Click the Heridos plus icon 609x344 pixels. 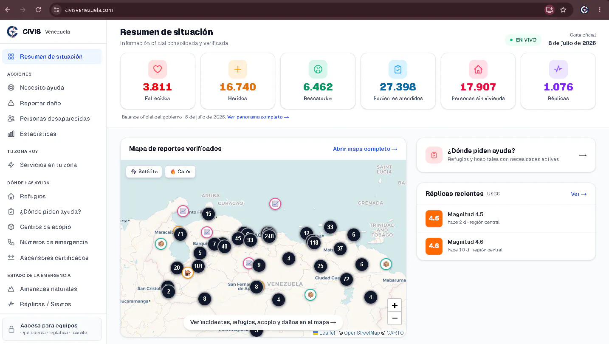click(x=238, y=69)
